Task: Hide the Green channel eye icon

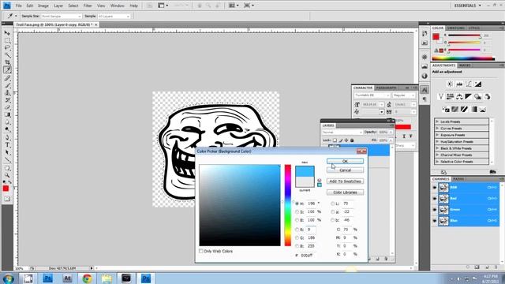Action: click(435, 210)
